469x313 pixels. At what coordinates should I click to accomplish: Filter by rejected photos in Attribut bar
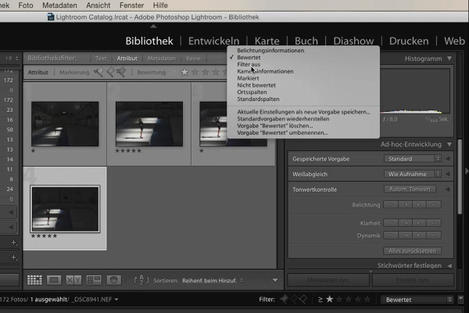[x=121, y=72]
